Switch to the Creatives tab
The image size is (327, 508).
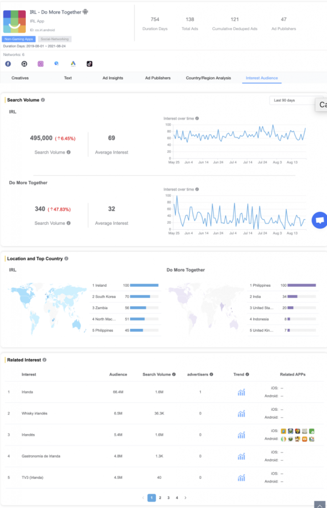point(20,78)
